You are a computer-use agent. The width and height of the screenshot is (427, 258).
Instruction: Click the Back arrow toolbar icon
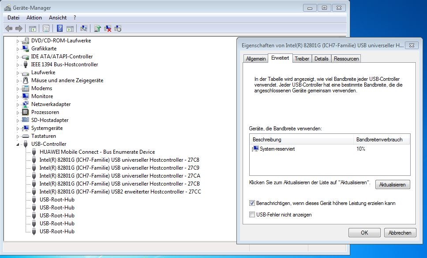(x=9, y=28)
